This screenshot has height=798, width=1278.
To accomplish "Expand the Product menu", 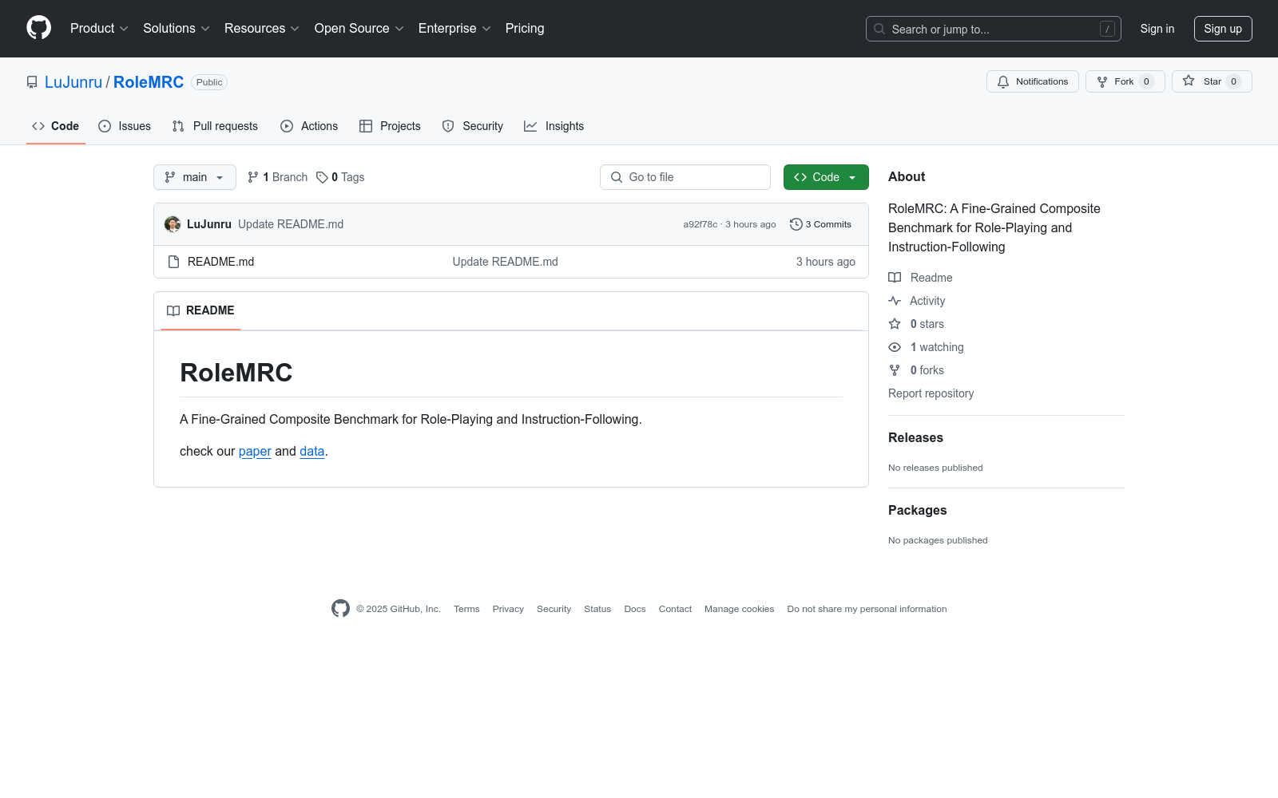I will (99, 28).
